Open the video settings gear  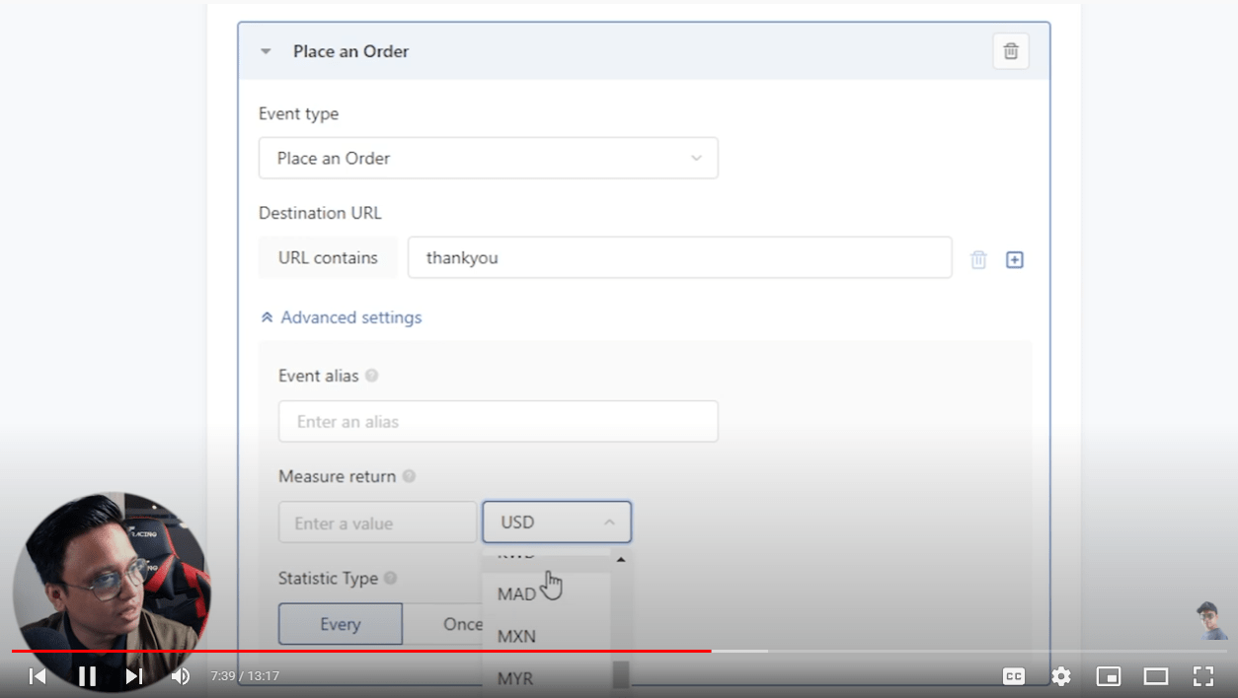[x=1060, y=676]
